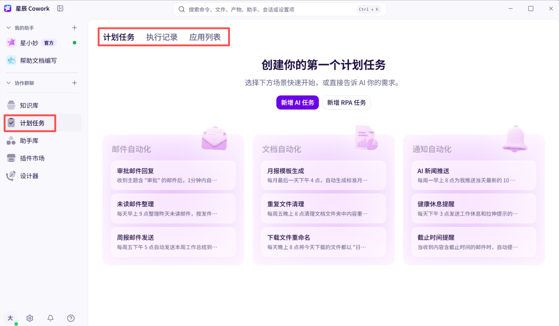This screenshot has height=326, width=559.
Task: Click the search magnifier icon
Action: pyautogui.click(x=182, y=9)
